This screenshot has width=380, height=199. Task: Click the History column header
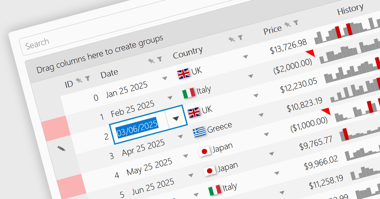[350, 10]
